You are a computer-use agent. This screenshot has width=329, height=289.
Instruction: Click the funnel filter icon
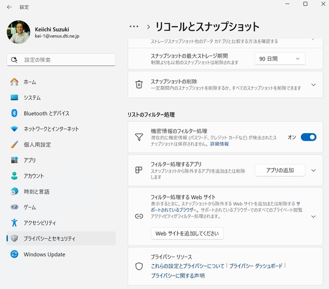139,137
